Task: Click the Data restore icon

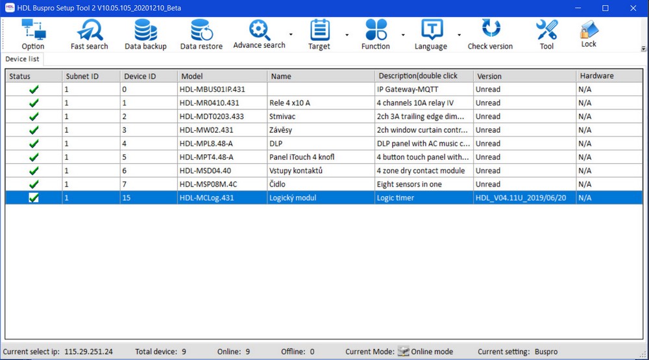Action: tap(202, 29)
